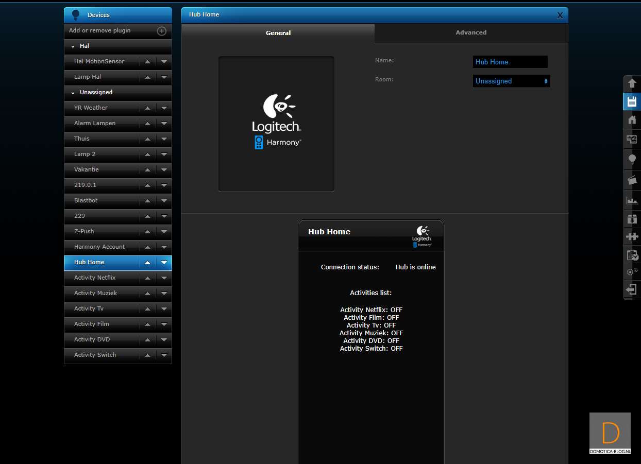Viewport: 641px width, 464px height.
Task: Open the light bulb devices icon
Action: point(632,159)
